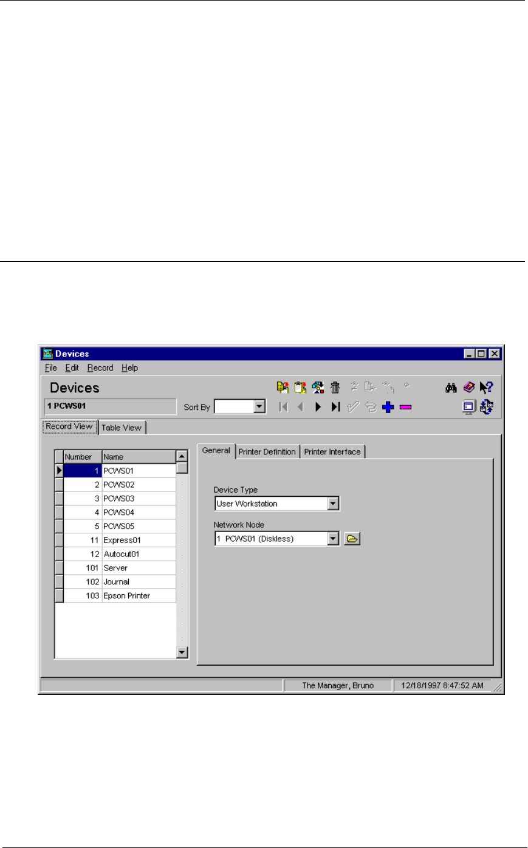
Task: Click the trash can delete icon
Action: [335, 387]
